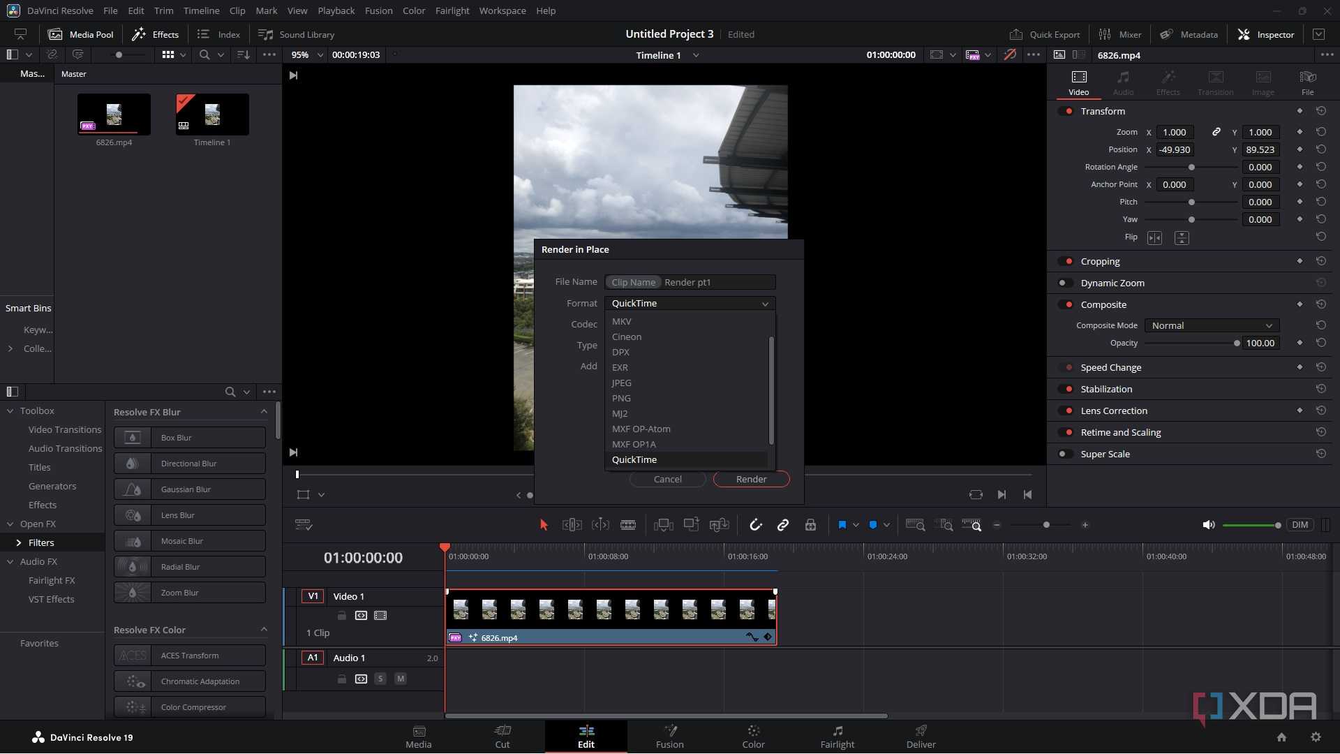Toggle timeline Snapping magnet icon
The width and height of the screenshot is (1340, 754).
click(755, 525)
